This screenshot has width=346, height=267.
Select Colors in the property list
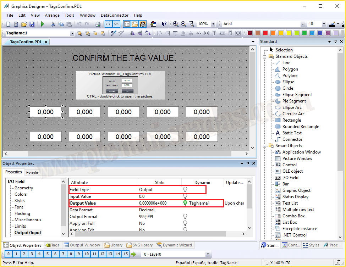pos(21,194)
